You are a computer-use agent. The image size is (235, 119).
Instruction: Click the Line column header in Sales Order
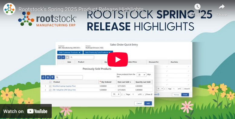pyautogui.click(x=69, y=62)
